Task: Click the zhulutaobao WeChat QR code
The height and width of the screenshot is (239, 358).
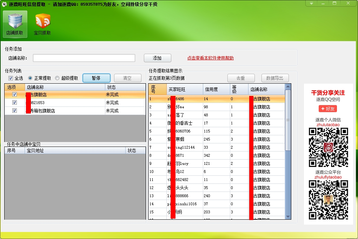Action: click(328, 147)
